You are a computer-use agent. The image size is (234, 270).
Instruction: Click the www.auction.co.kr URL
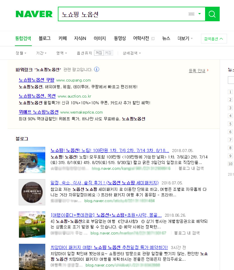tap(74, 96)
